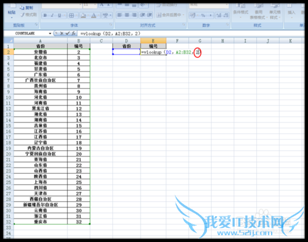Toggle Underline formatting
This screenshot has height=242, width=308.
[59, 15]
